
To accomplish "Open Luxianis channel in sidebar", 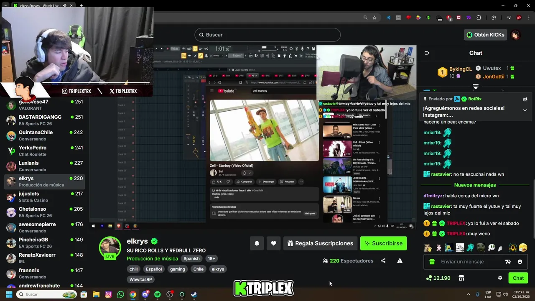I will (45, 166).
